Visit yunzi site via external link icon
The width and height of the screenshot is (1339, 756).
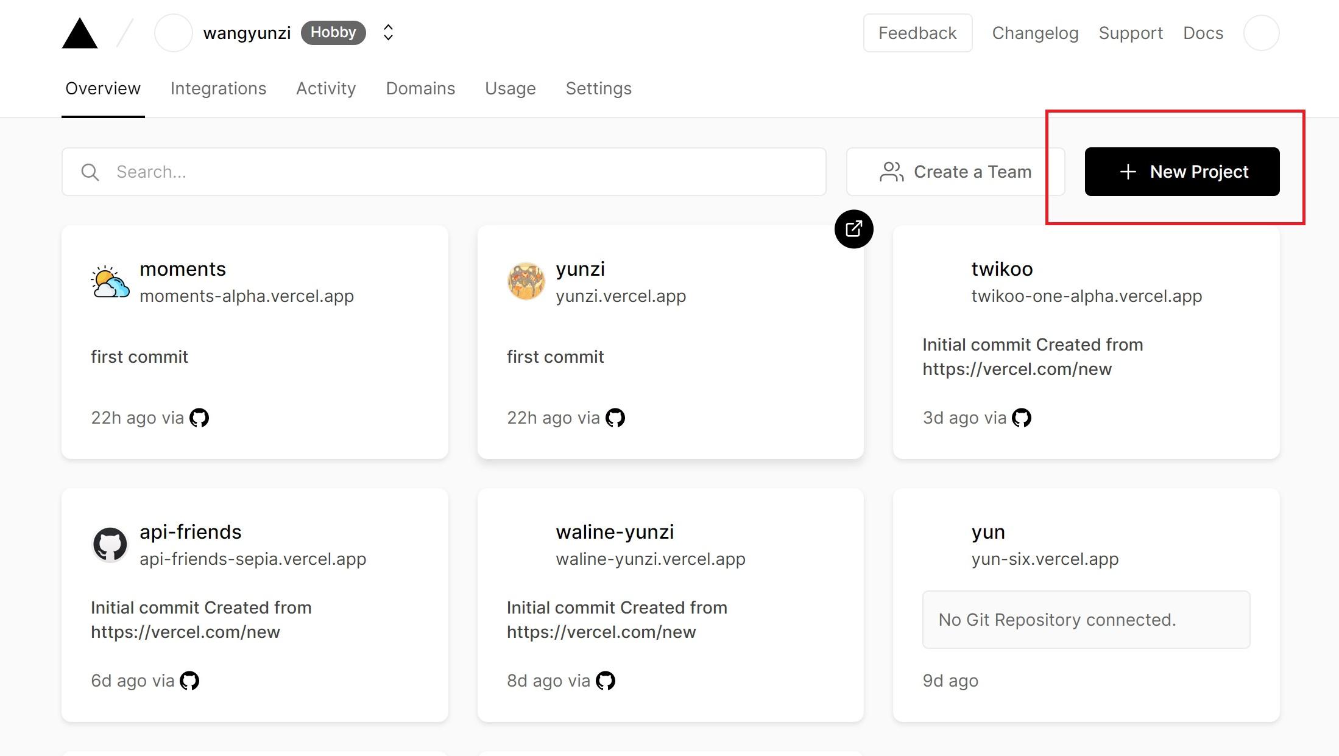[x=853, y=229]
